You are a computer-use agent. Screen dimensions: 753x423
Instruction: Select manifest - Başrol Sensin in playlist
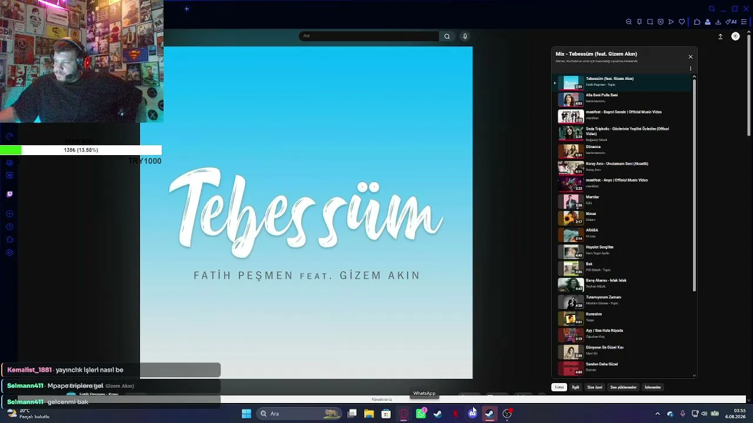622,116
